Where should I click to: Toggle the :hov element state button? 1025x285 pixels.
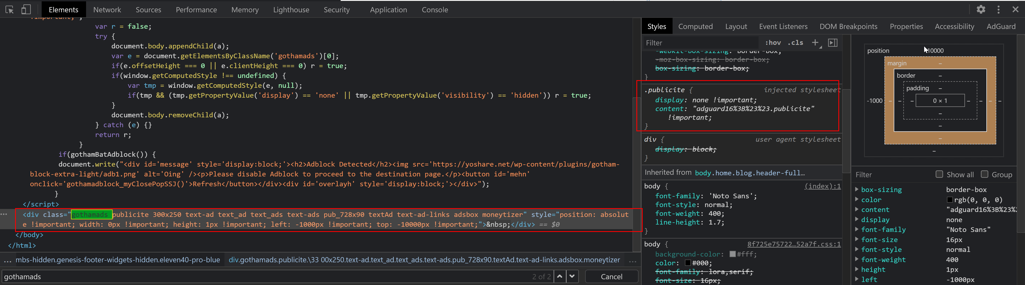(x=773, y=42)
